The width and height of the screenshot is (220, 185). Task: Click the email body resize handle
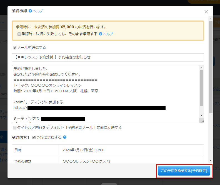coord(202,121)
